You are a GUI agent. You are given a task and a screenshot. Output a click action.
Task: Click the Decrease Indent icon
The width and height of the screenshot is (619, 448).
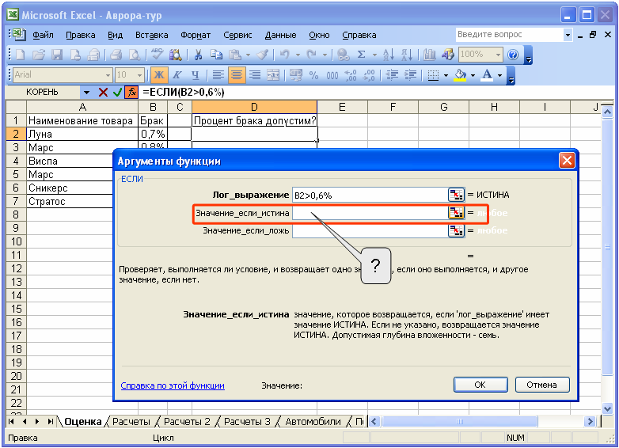pyautogui.click(x=392, y=75)
